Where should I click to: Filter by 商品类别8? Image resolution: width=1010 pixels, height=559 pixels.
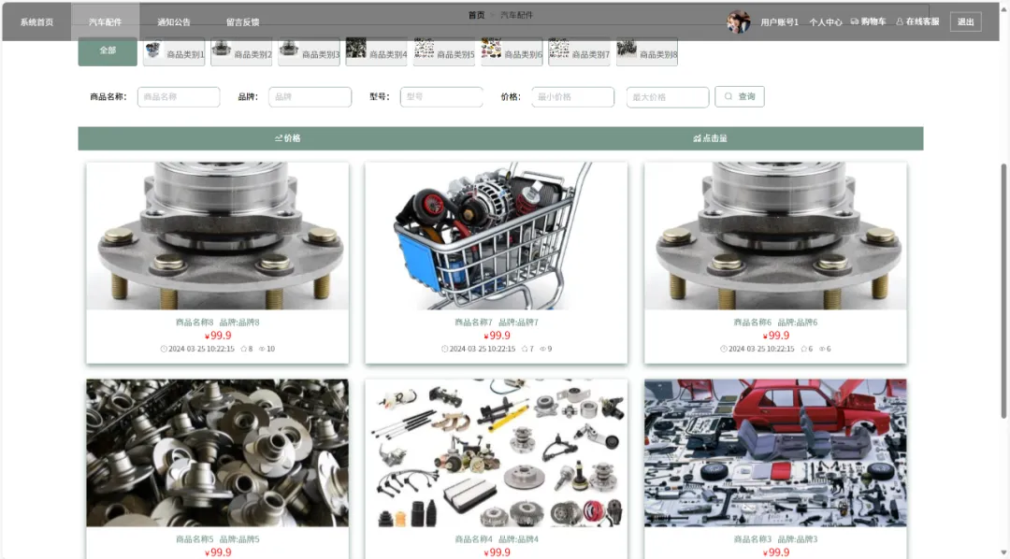(x=647, y=51)
